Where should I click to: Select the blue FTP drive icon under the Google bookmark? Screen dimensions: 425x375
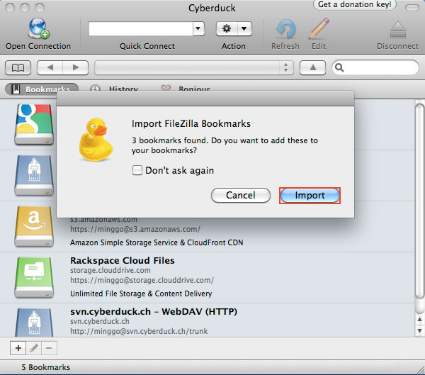[34, 176]
